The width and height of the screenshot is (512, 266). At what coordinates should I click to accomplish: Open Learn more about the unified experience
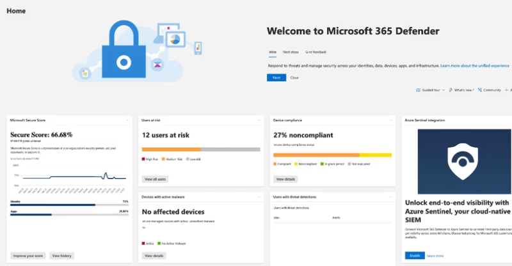tap(474, 66)
